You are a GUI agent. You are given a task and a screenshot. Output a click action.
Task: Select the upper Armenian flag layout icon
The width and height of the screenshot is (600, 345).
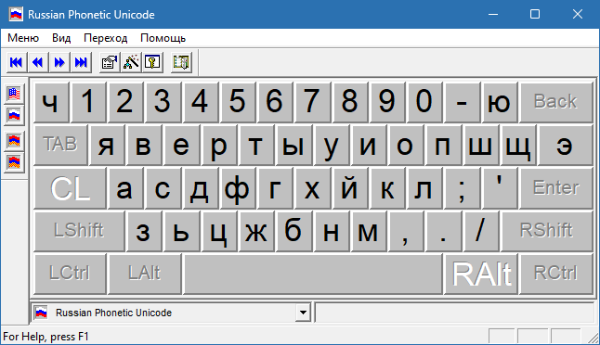coord(14,141)
